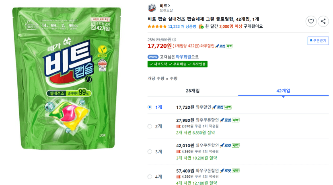Click the 로켓 새벽 badge near main price
Image resolution: width=333 pixels, height=185 pixels.
(224, 46)
